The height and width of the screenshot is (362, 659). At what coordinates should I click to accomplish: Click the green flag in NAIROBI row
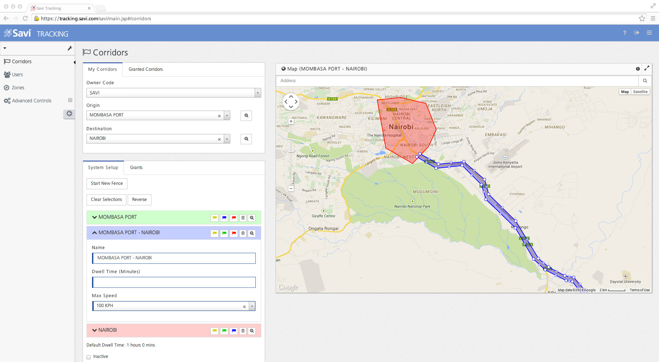[x=224, y=331]
